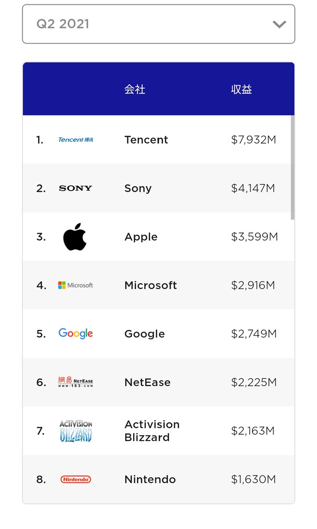Select the NetEase company name
Image resolution: width=317 pixels, height=529 pixels.
pos(147,382)
